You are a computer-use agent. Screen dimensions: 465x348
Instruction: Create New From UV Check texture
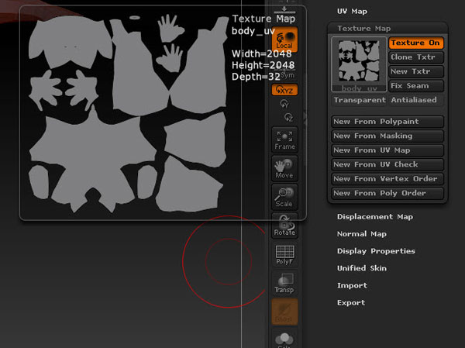(x=387, y=164)
